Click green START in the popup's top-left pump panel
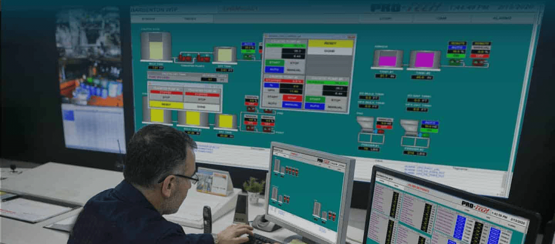The height and width of the screenshot is (244, 555). tap(274, 62)
